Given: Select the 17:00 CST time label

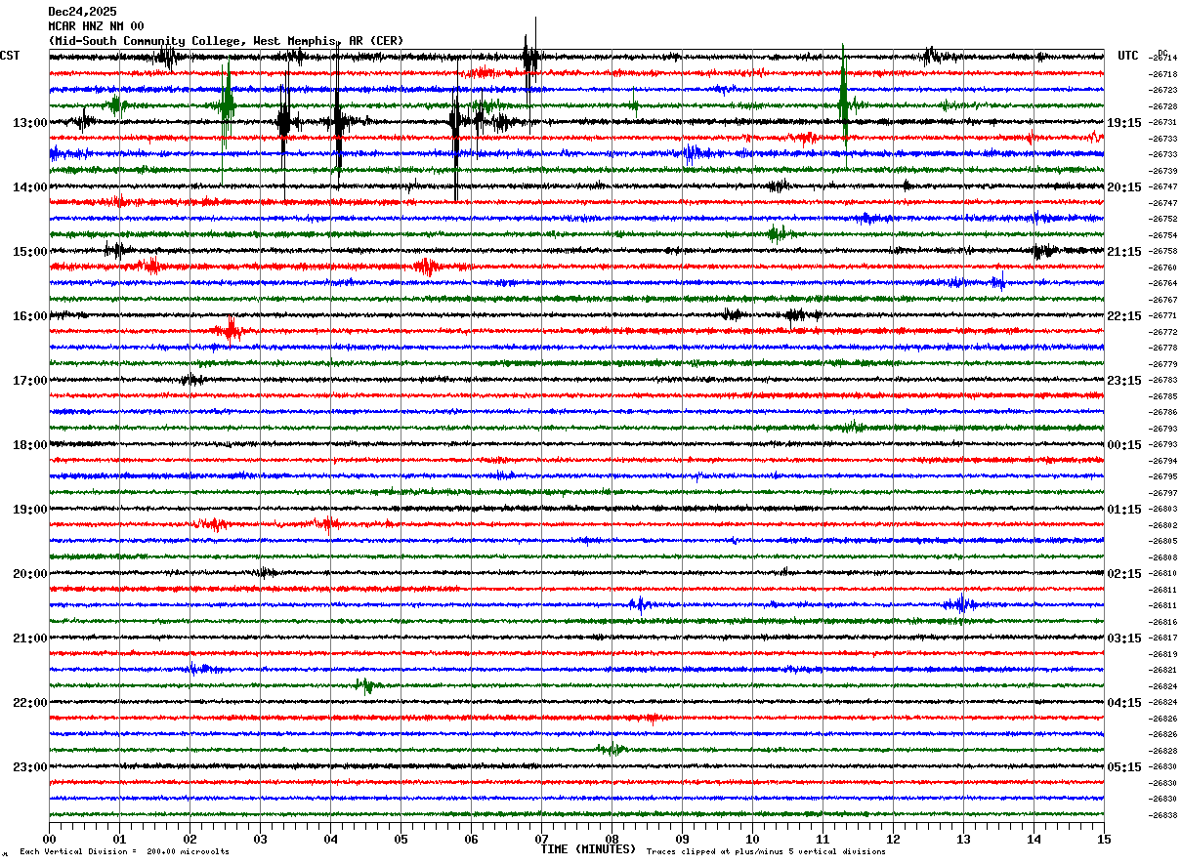Looking at the screenshot, I should click(30, 381).
